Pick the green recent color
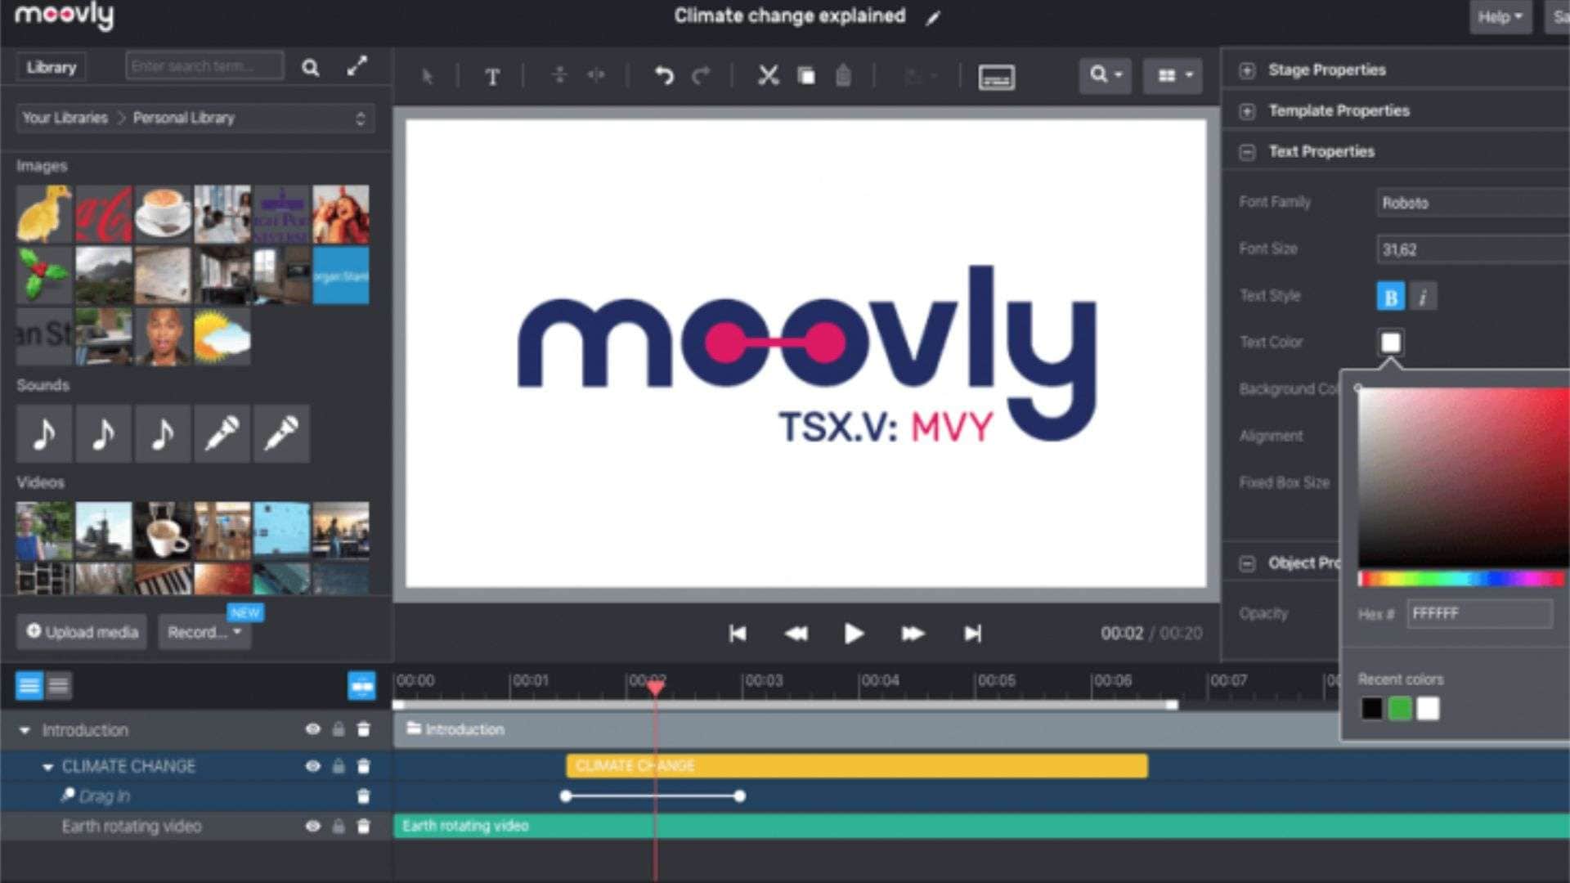The image size is (1570, 883). [x=1400, y=709]
